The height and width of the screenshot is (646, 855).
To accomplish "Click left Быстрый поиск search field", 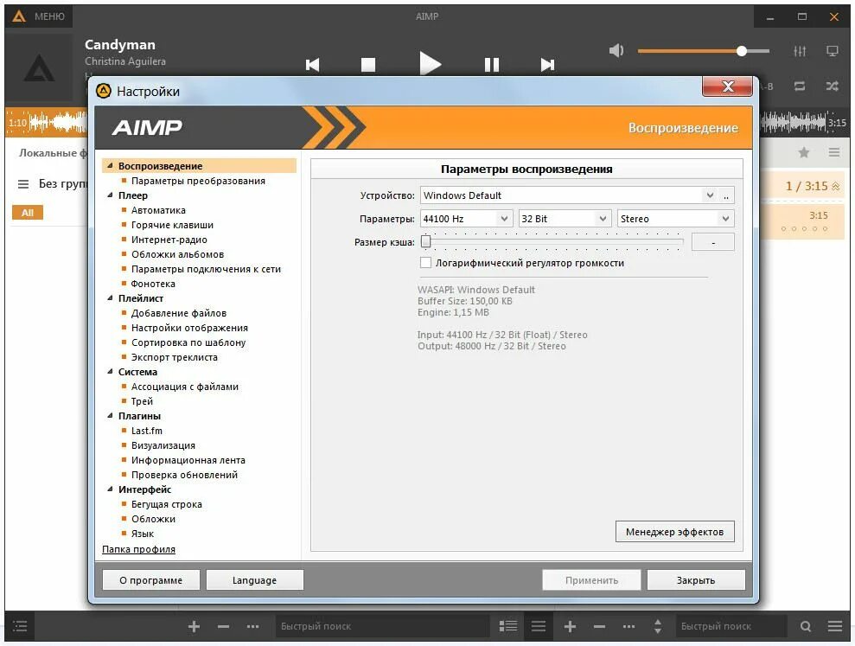I will 382,626.
